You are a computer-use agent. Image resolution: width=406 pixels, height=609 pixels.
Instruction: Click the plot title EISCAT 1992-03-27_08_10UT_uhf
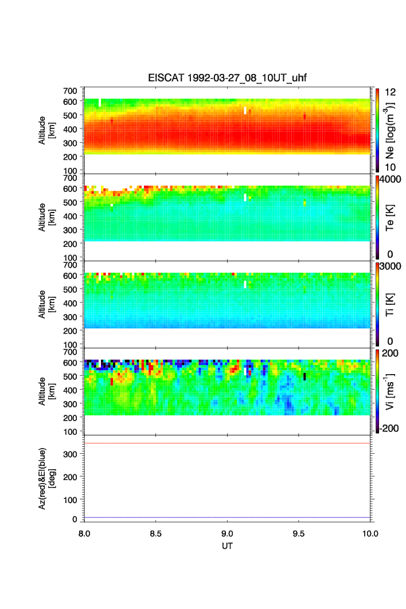click(x=227, y=78)
